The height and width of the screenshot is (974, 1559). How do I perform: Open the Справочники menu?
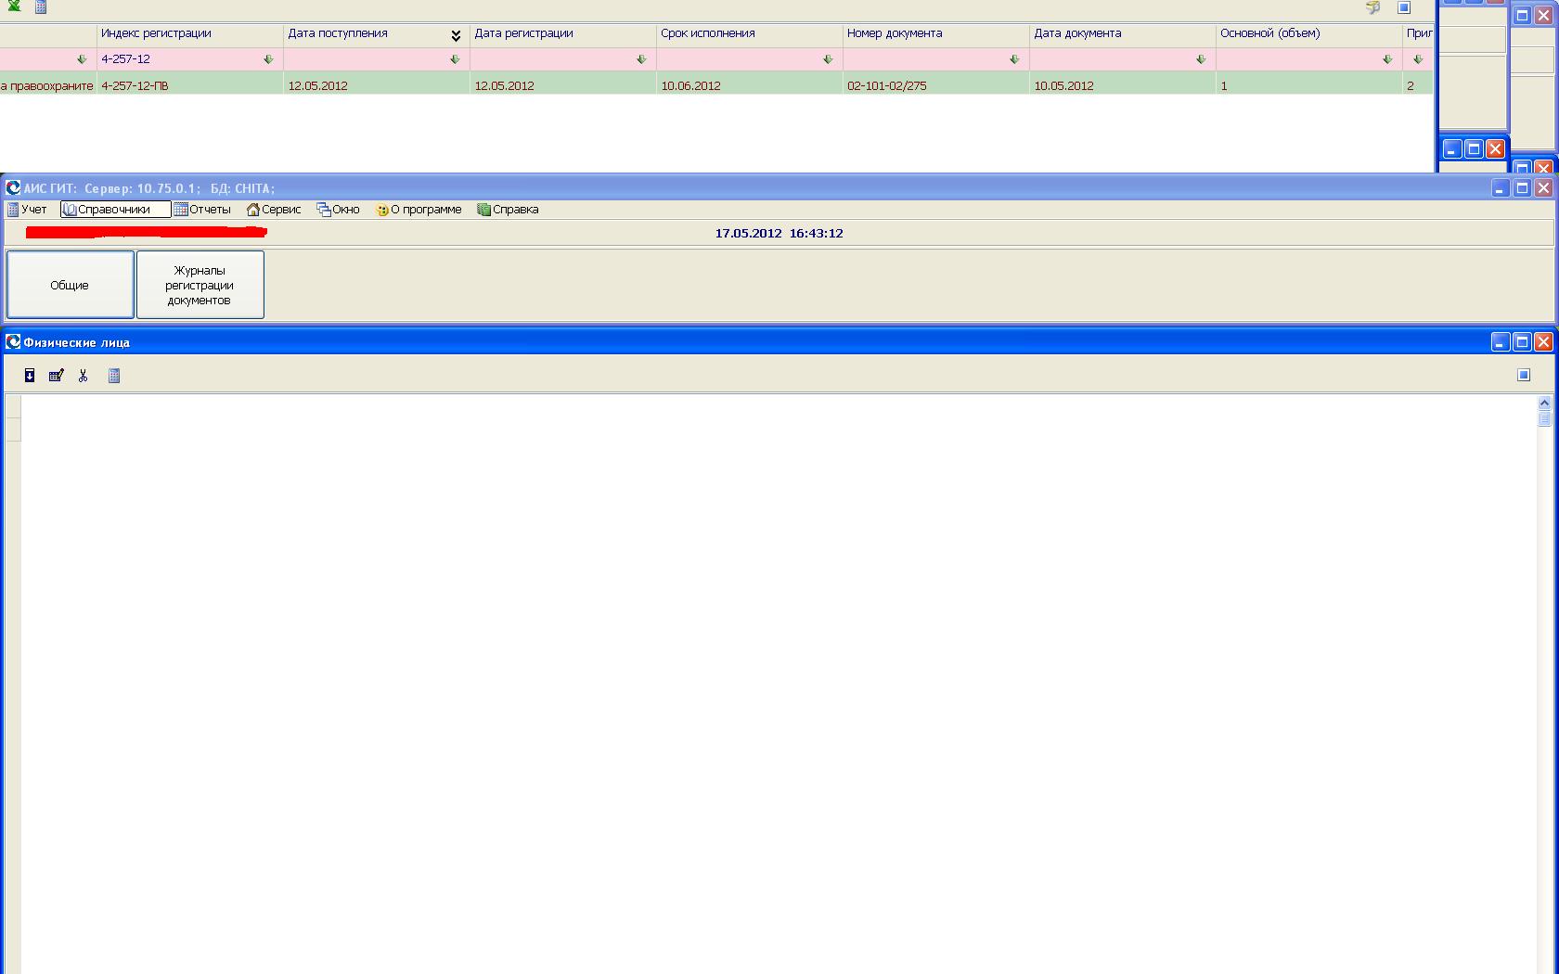tap(115, 210)
